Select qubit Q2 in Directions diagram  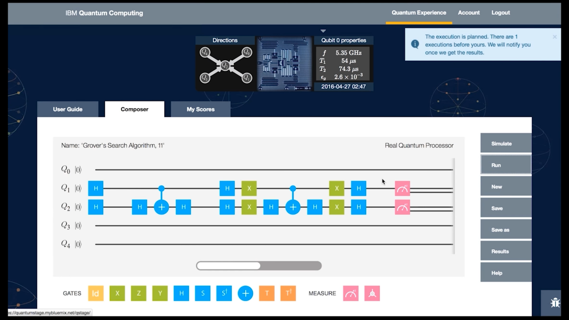pyautogui.click(x=225, y=66)
